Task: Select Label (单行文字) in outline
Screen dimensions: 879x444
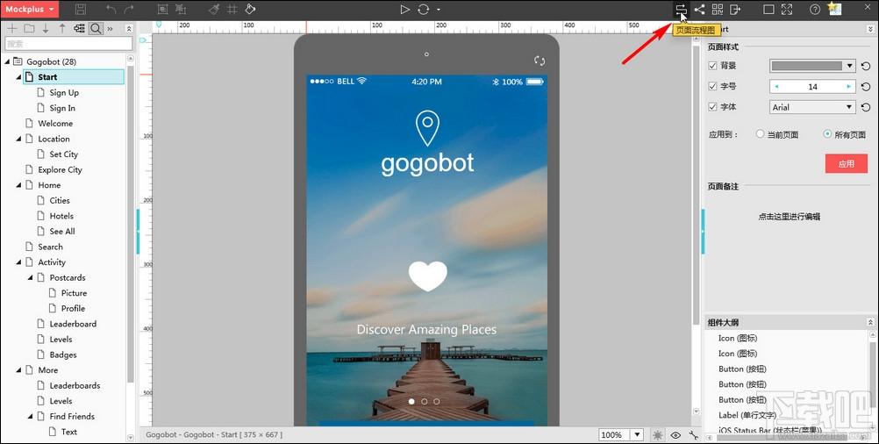Action: [747, 415]
